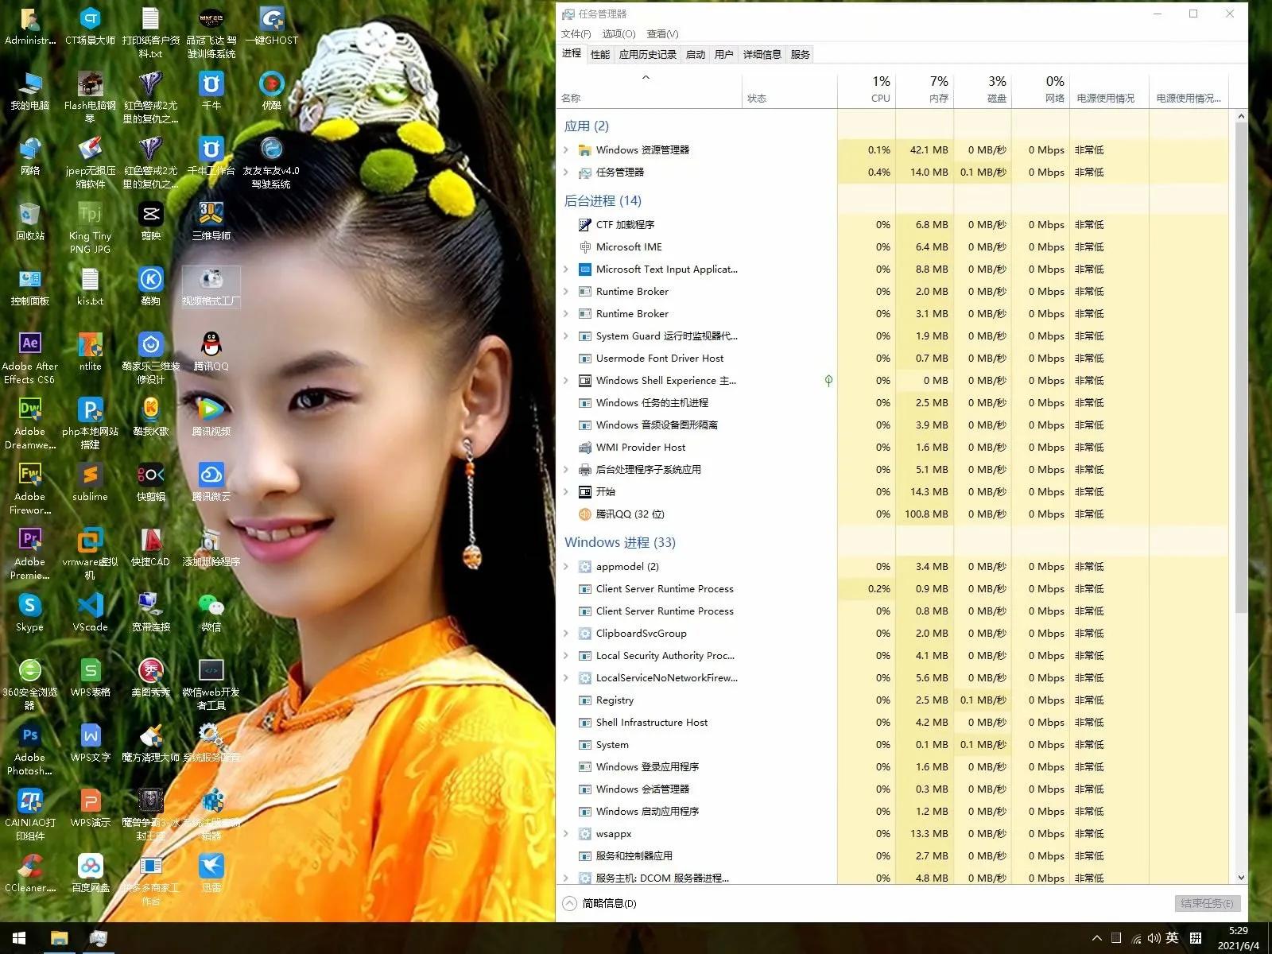Open the sublime desktop icon
The height and width of the screenshot is (954, 1272).
tap(90, 482)
